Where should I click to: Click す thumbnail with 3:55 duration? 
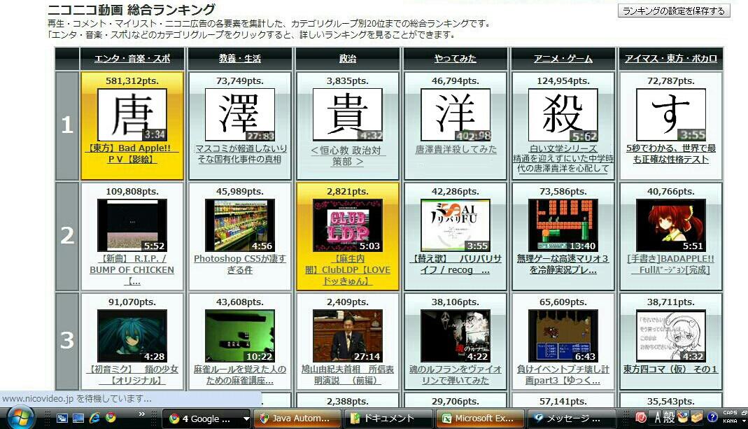[x=671, y=115]
